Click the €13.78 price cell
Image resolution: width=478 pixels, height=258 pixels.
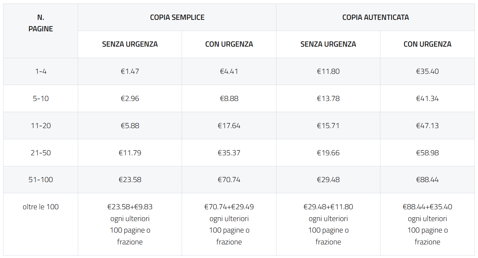[x=328, y=99]
